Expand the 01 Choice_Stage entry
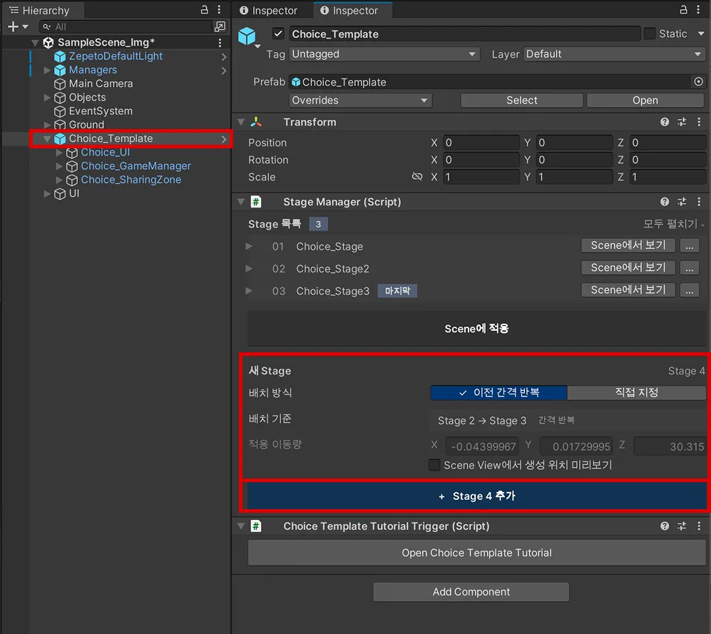 click(248, 246)
